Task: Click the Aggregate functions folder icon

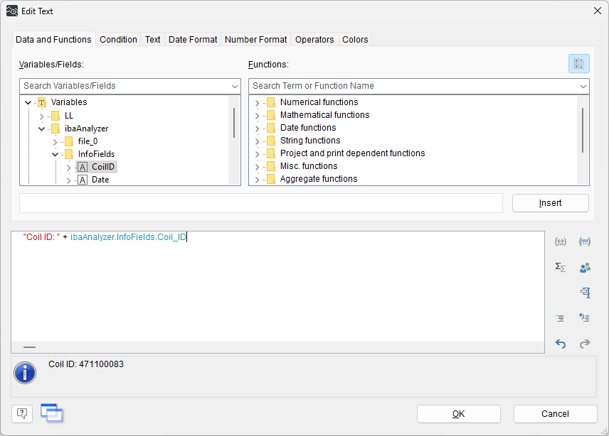Action: [271, 179]
